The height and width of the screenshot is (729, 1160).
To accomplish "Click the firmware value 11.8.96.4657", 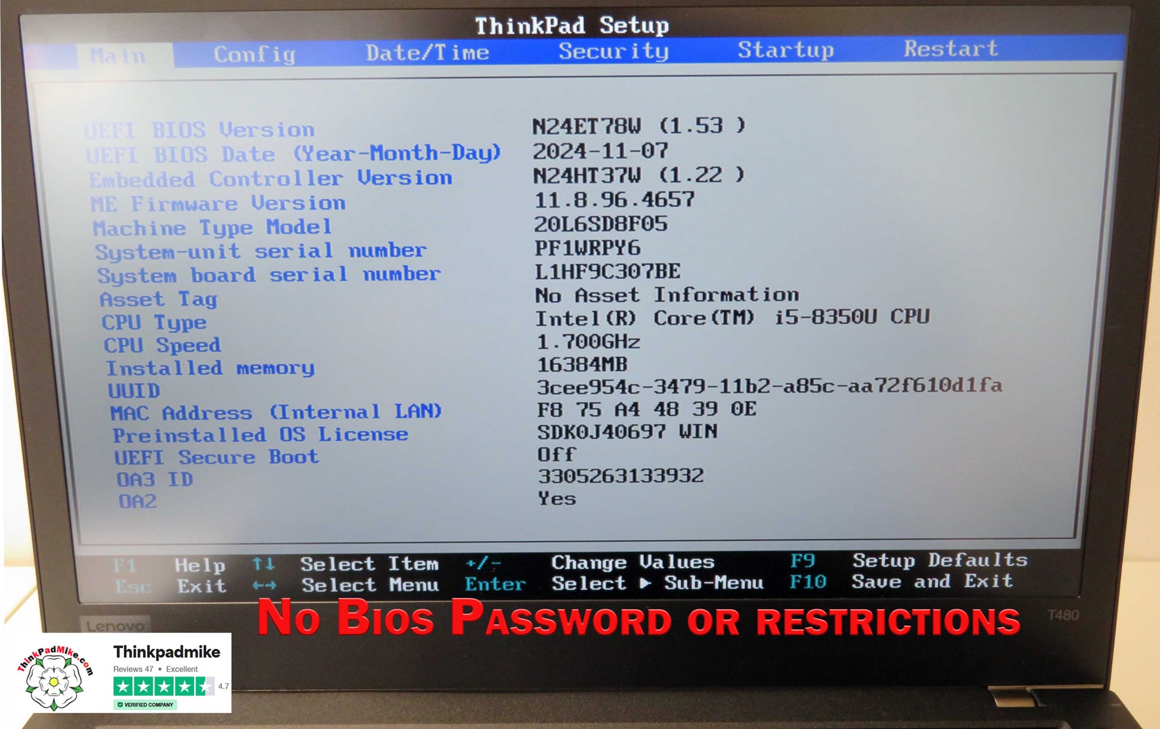I will pos(615,200).
